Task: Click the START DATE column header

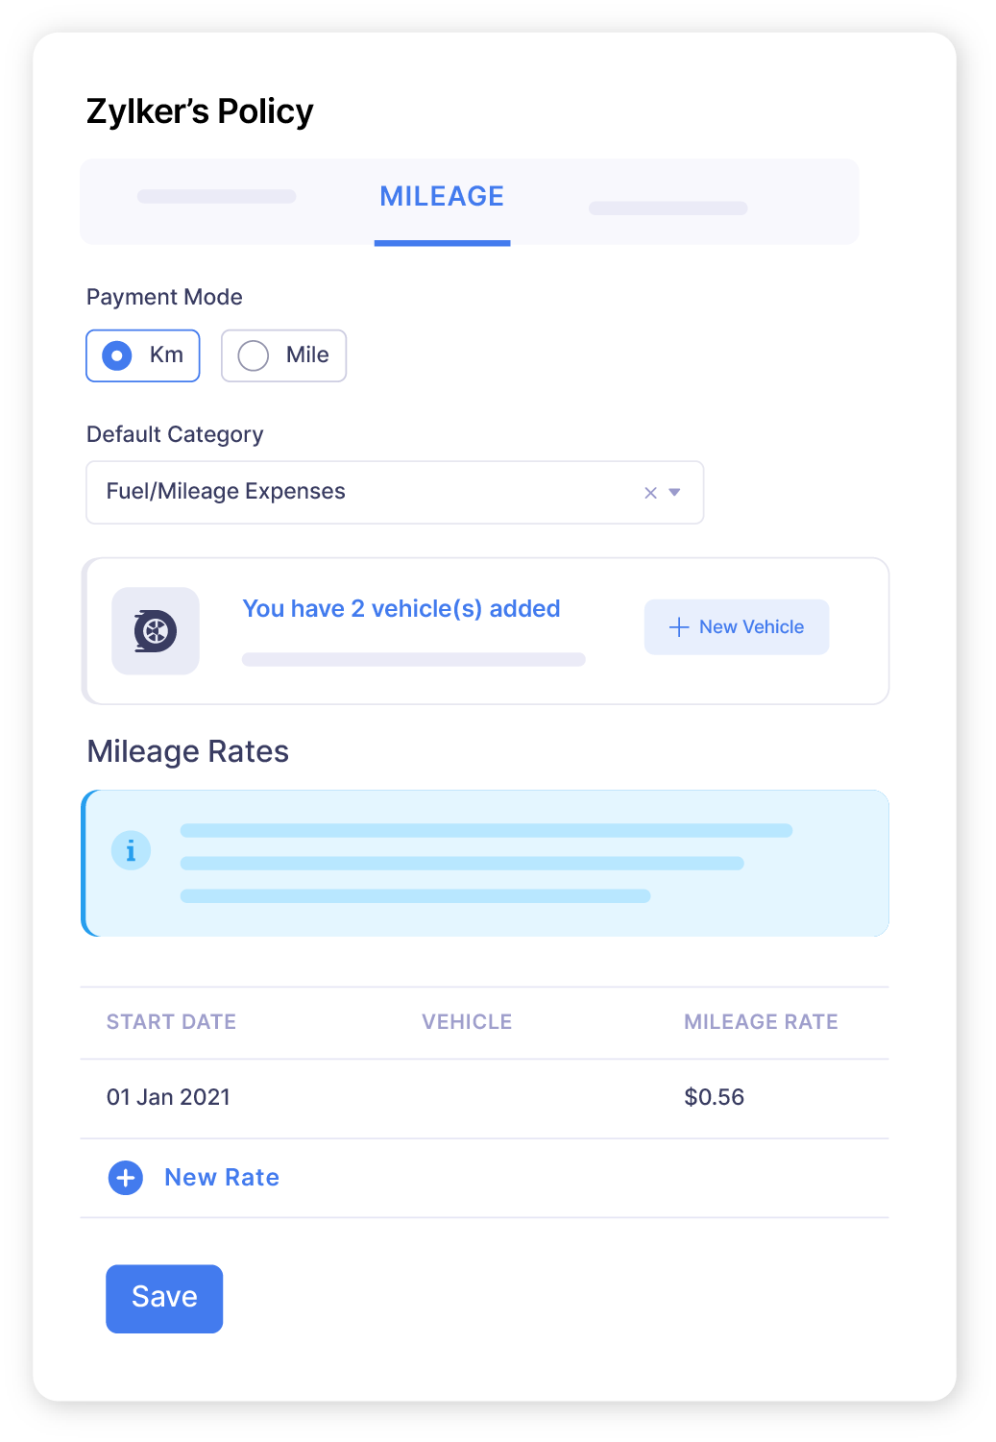Action: (x=172, y=1022)
